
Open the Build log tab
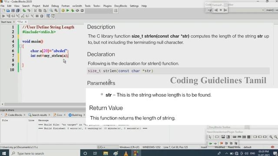point(77,115)
